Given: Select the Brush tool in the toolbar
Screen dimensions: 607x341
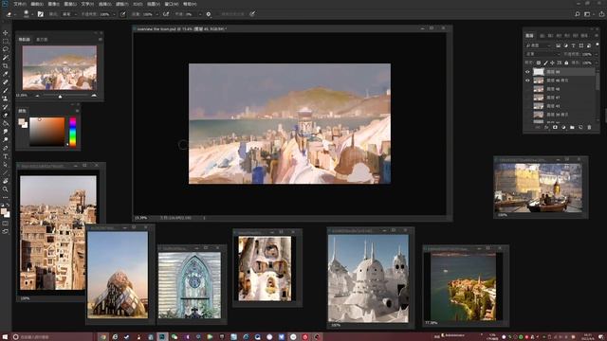Looking at the screenshot, I should pos(6,91).
